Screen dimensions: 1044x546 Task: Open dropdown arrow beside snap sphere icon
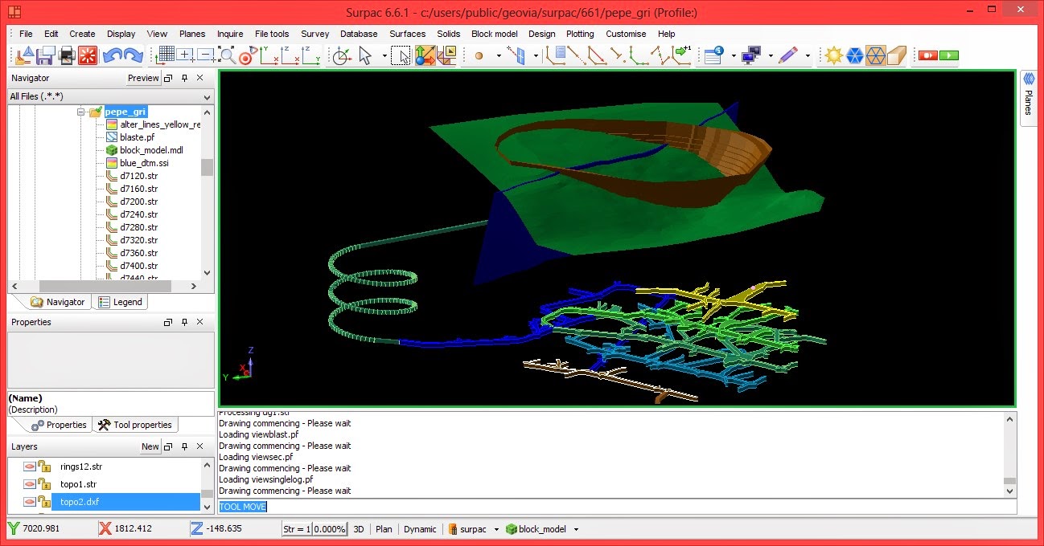click(499, 56)
